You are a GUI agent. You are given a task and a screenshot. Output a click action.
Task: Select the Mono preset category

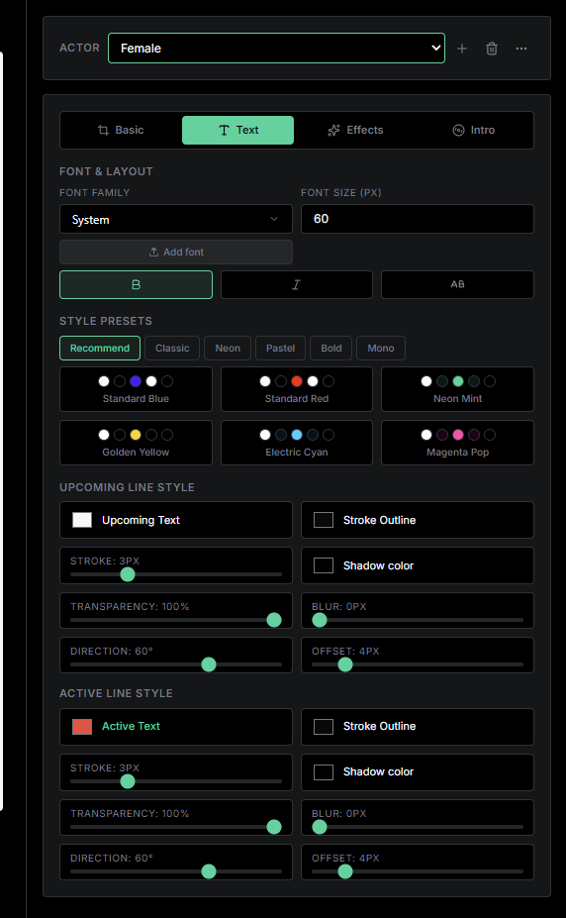[x=381, y=348]
